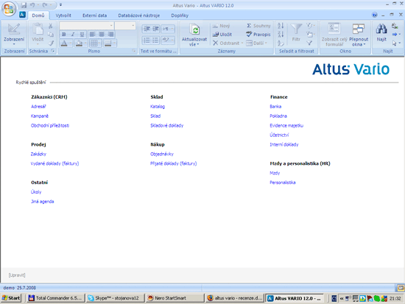This screenshot has height=304, width=405.
Task: Switch to Nero StartSmart taskbar window
Action: 175,298
